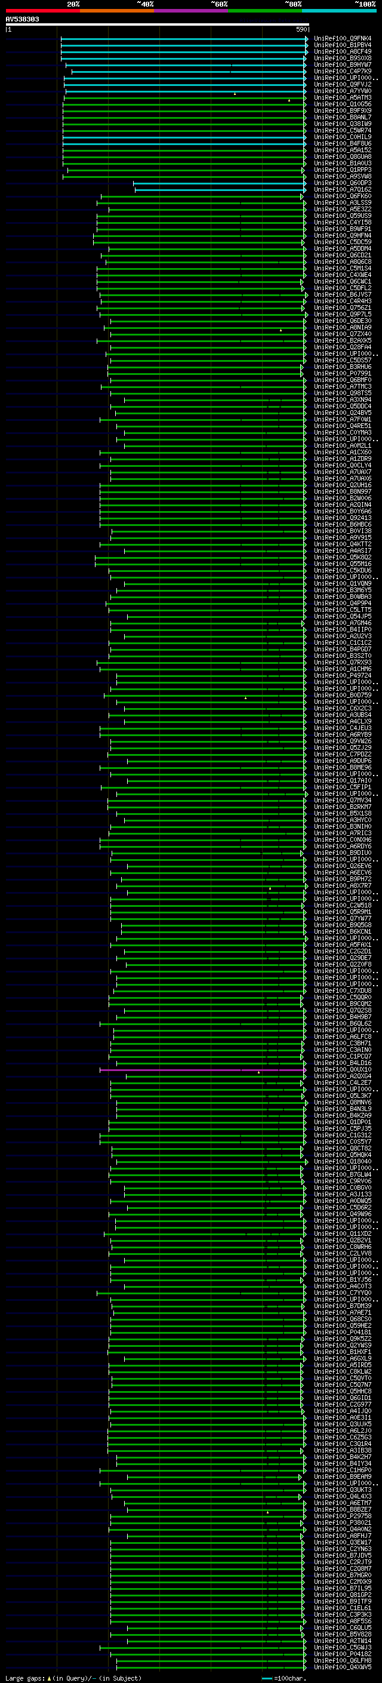Open the UniRef100_Q9P7L5 label

click(x=343, y=314)
